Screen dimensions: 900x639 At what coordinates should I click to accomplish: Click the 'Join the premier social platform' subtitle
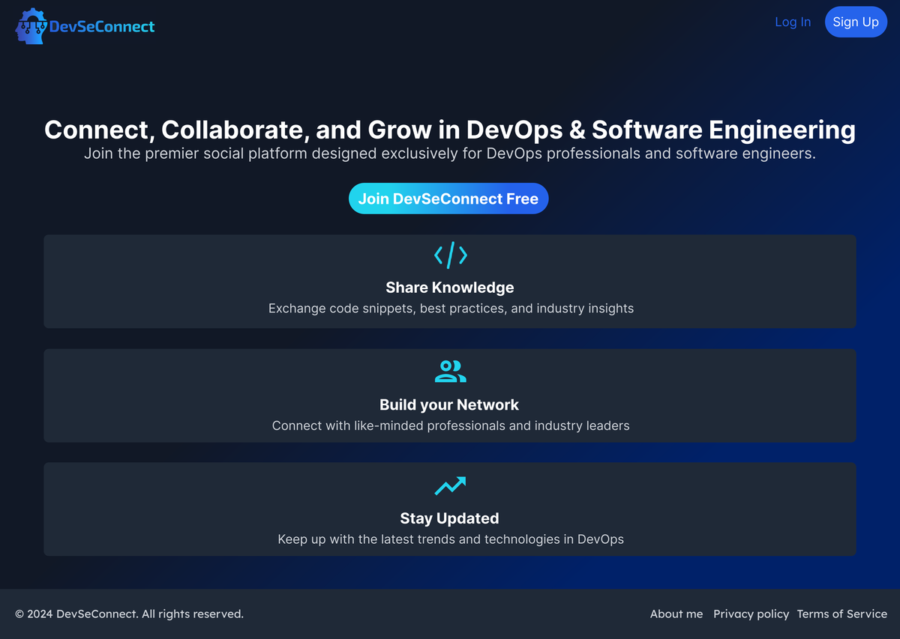pos(450,154)
